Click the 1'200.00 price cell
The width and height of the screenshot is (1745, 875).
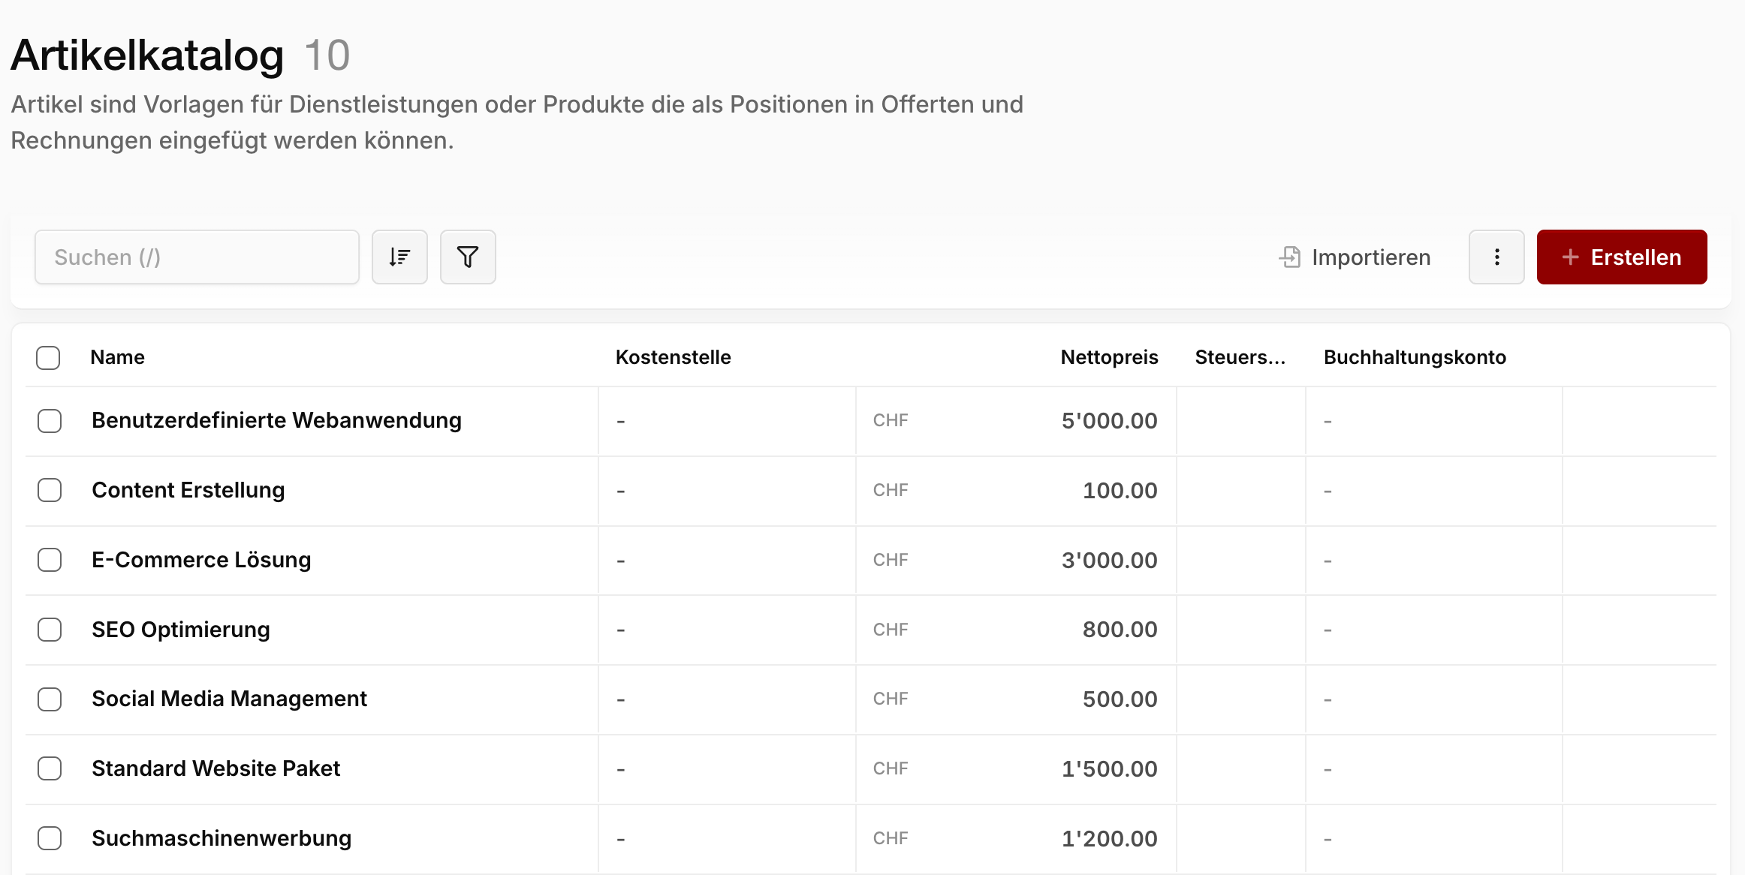(x=1109, y=839)
